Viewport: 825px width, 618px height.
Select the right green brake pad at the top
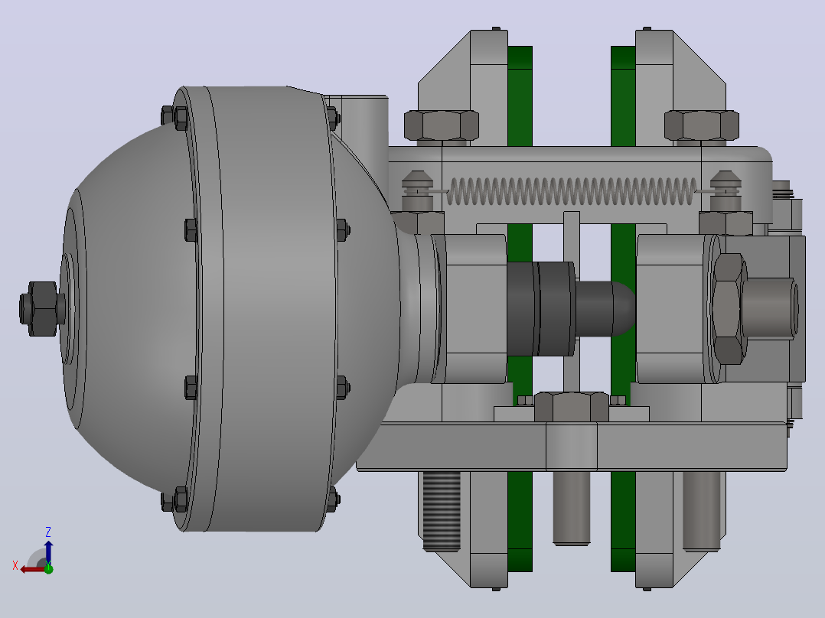coord(623,96)
